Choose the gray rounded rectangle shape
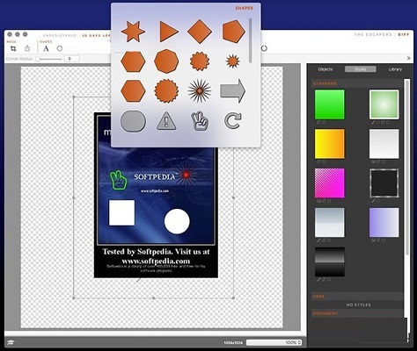417x351 pixels. click(133, 121)
